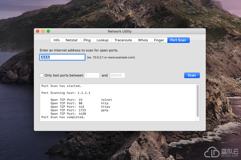Click the example address hint text
The height and width of the screenshot is (160, 241).
111,57
